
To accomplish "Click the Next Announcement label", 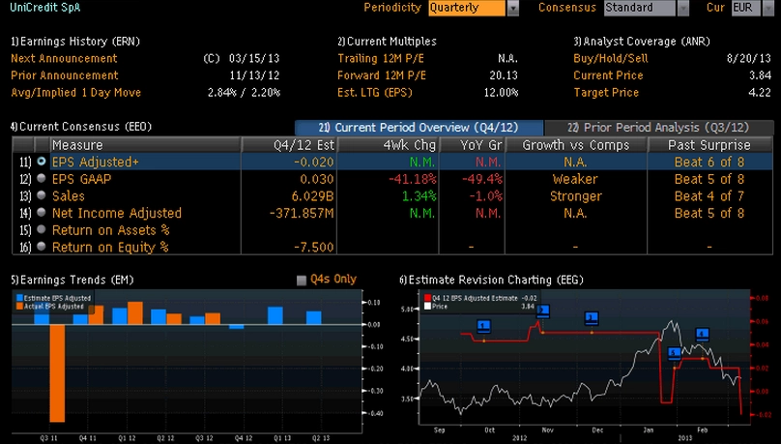I will pyautogui.click(x=64, y=58).
